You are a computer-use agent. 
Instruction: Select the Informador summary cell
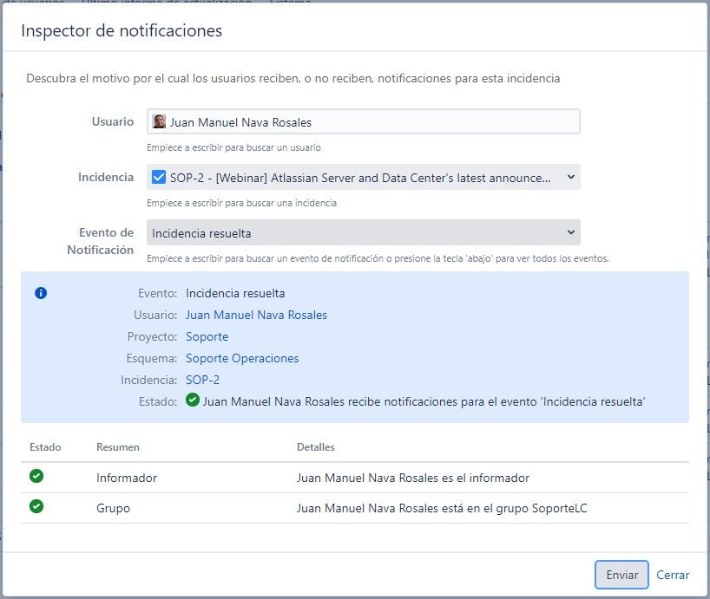point(127,478)
